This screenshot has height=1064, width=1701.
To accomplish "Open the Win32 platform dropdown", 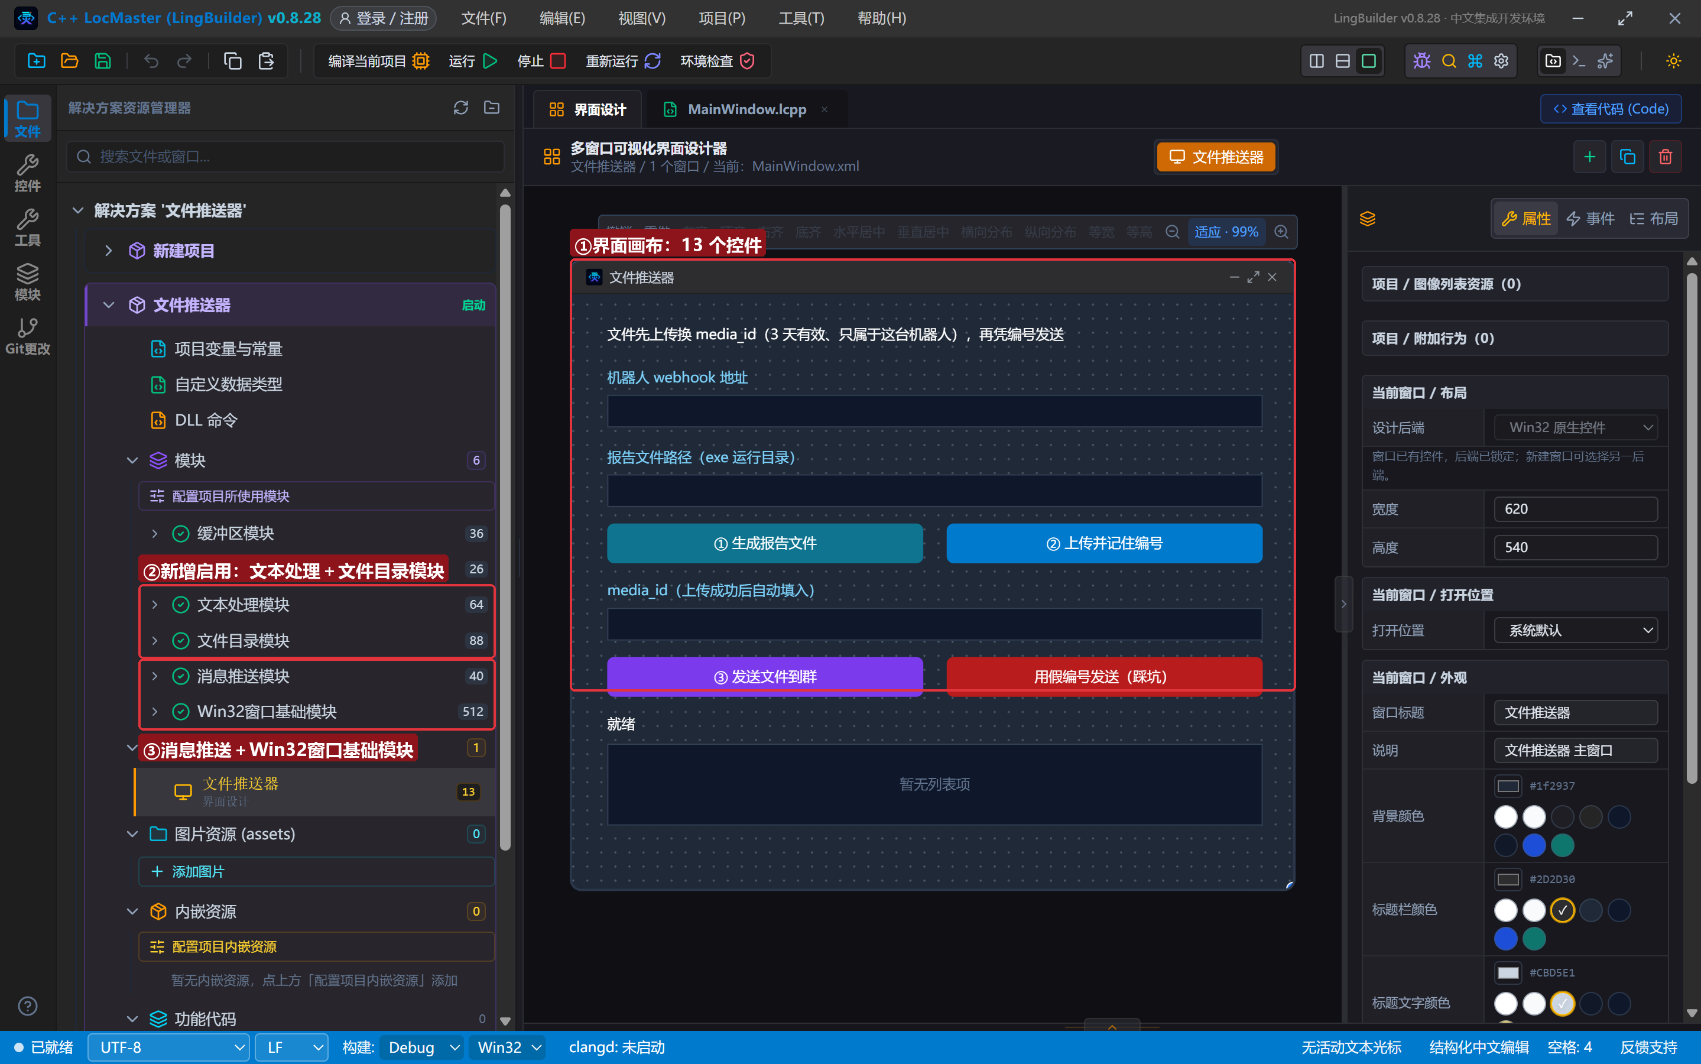I will coord(508,1047).
